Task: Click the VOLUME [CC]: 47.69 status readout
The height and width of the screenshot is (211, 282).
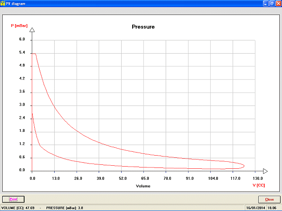Action: [x=18, y=208]
